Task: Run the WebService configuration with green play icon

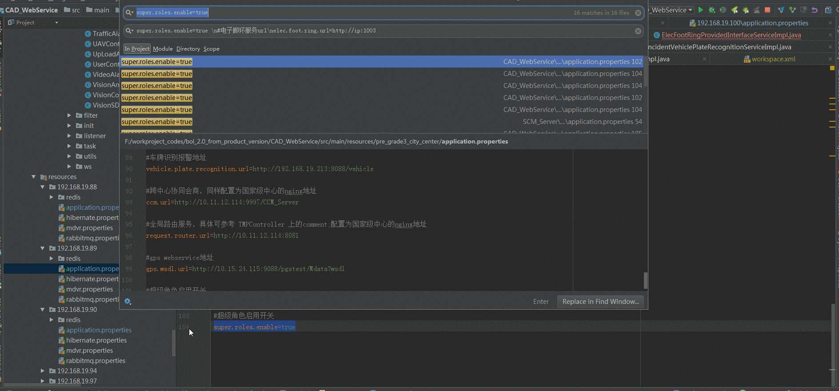Action: [701, 10]
